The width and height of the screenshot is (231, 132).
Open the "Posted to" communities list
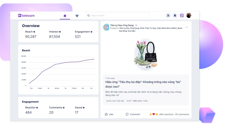(x=151, y=29)
